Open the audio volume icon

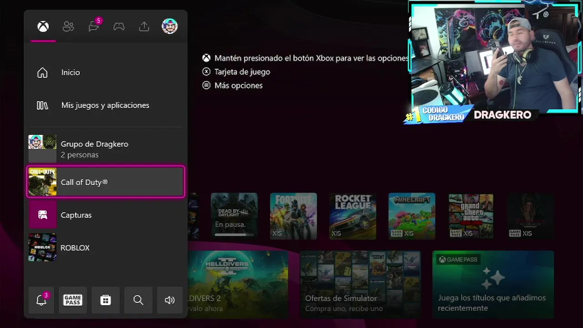coord(170,300)
